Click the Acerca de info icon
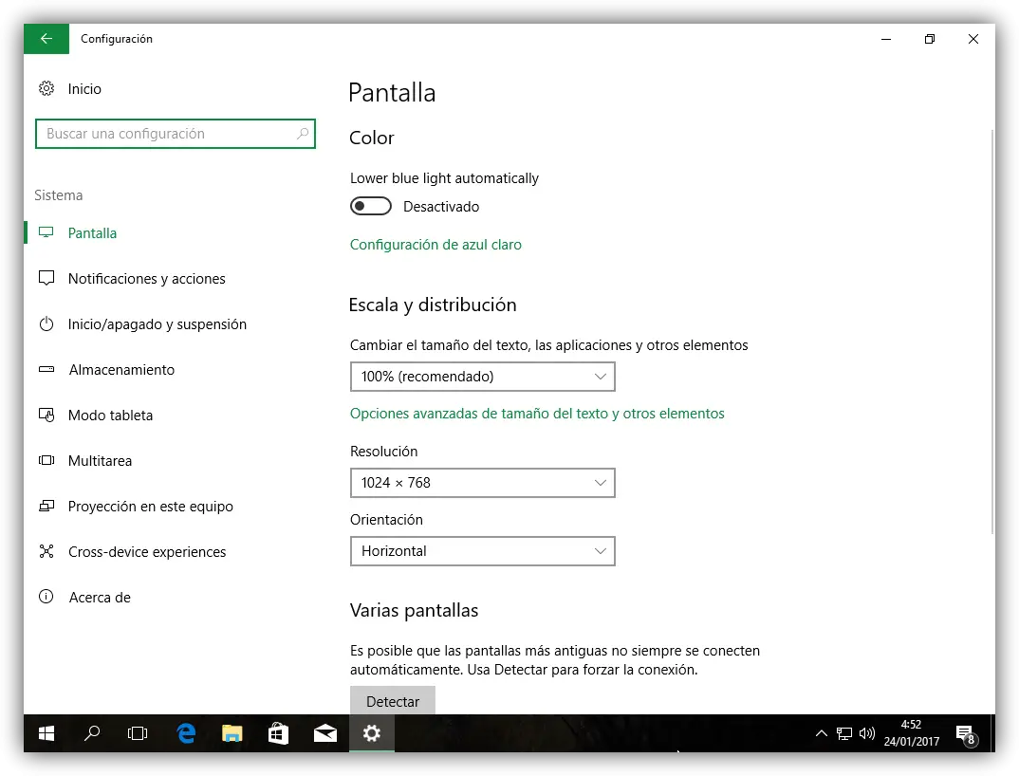 46,597
